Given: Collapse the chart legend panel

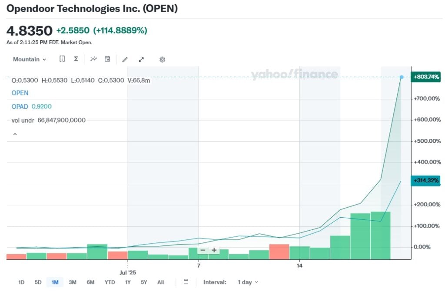Looking at the screenshot, I should pos(15,134).
